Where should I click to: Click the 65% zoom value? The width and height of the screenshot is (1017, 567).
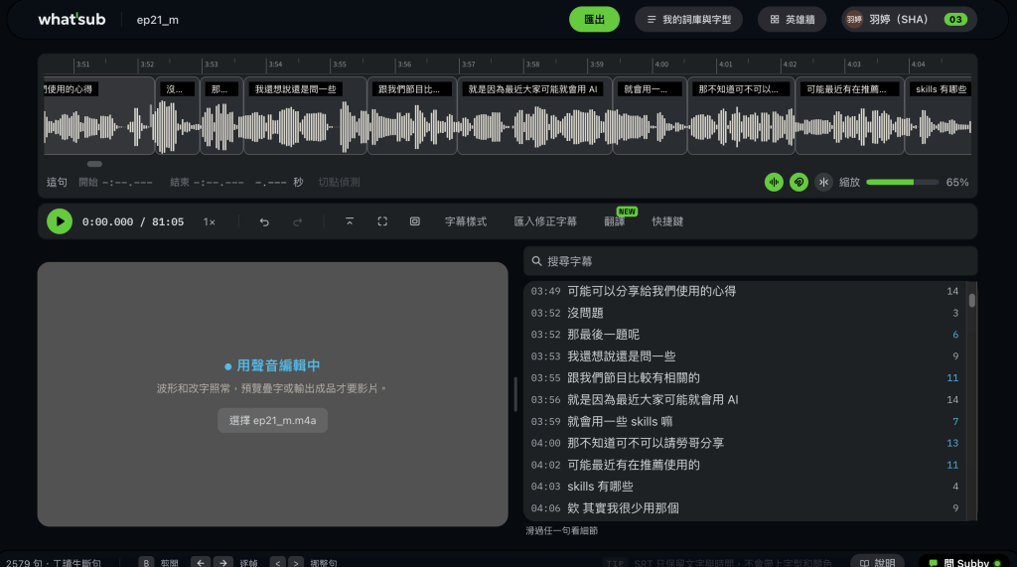956,183
